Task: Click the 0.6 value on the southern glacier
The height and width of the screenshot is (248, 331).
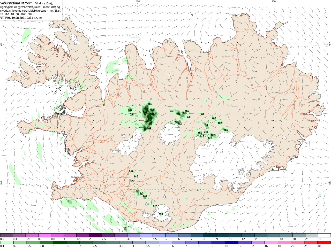Action: click(x=161, y=214)
